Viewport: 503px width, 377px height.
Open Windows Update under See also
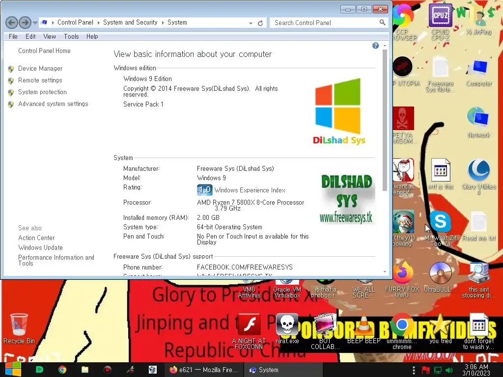pyautogui.click(x=40, y=247)
